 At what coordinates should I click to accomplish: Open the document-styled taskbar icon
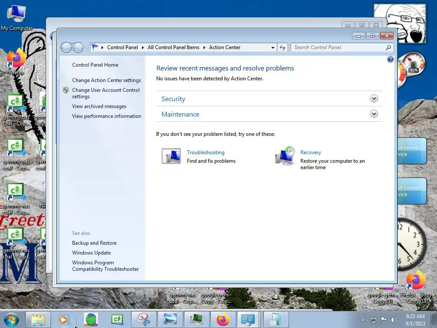point(276,319)
